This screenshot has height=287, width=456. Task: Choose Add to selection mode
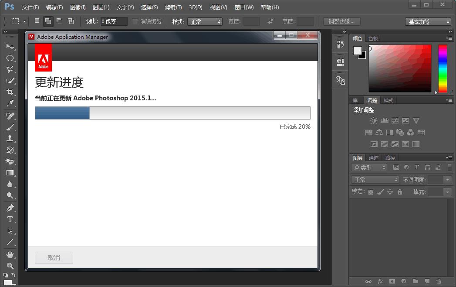pos(48,21)
